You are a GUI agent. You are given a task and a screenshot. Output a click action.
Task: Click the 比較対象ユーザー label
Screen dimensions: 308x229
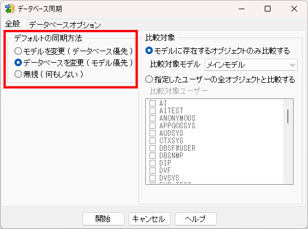pos(179,91)
